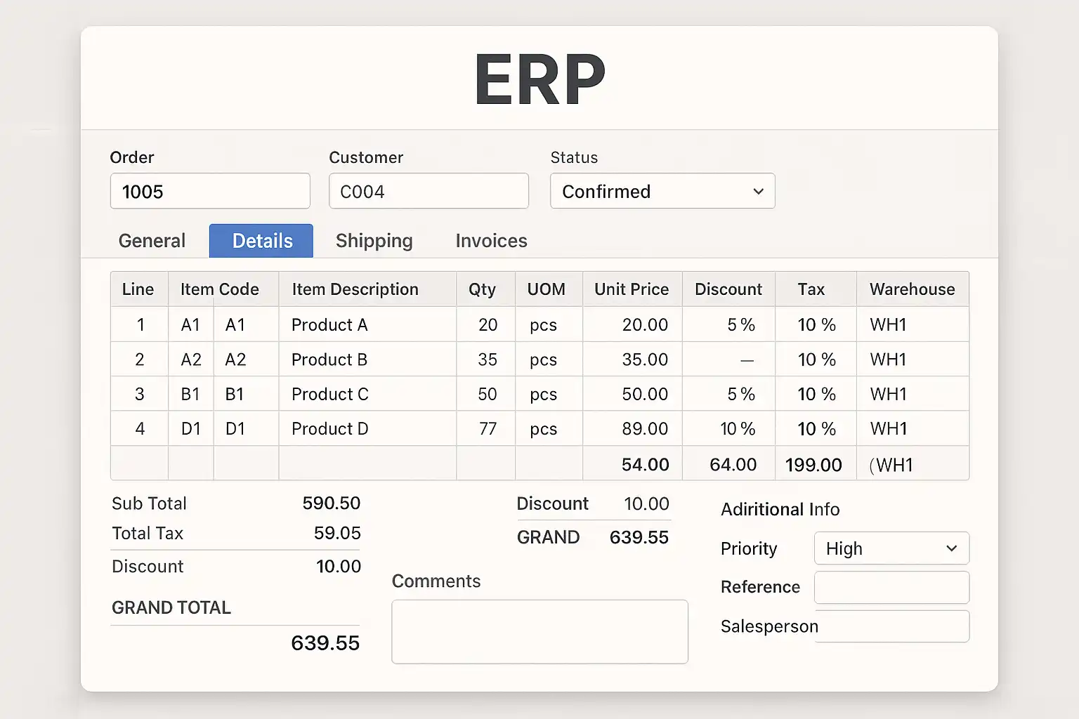Select Unit Price 35.00 for Product B
The height and width of the screenshot is (719, 1079).
[632, 359]
